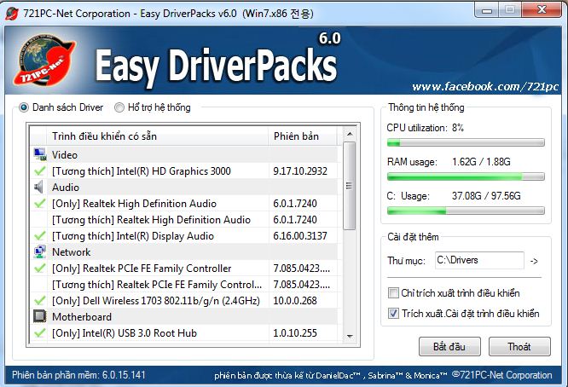The height and width of the screenshot is (387, 568).
Task: Close the Easy DriverPacks window
Action: point(542,9)
